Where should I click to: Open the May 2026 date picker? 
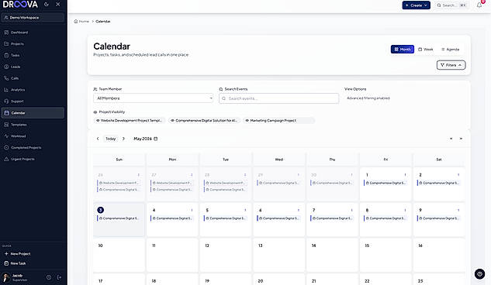tap(146, 139)
